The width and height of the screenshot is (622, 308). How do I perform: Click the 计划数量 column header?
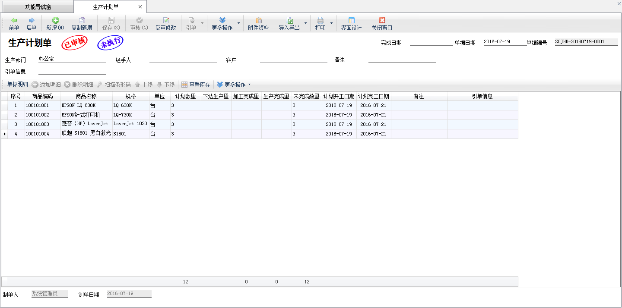185,96
